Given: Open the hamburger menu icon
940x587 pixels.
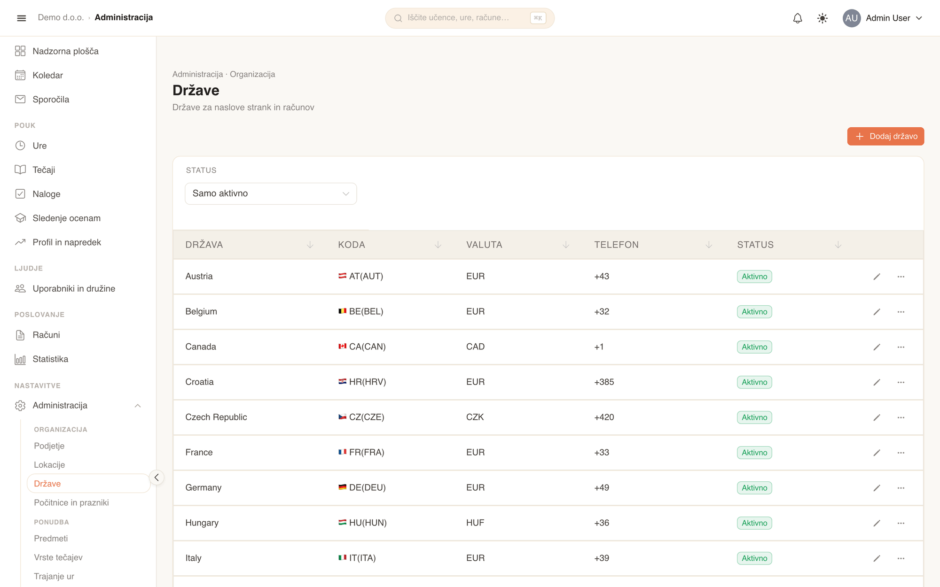Looking at the screenshot, I should click(x=21, y=18).
